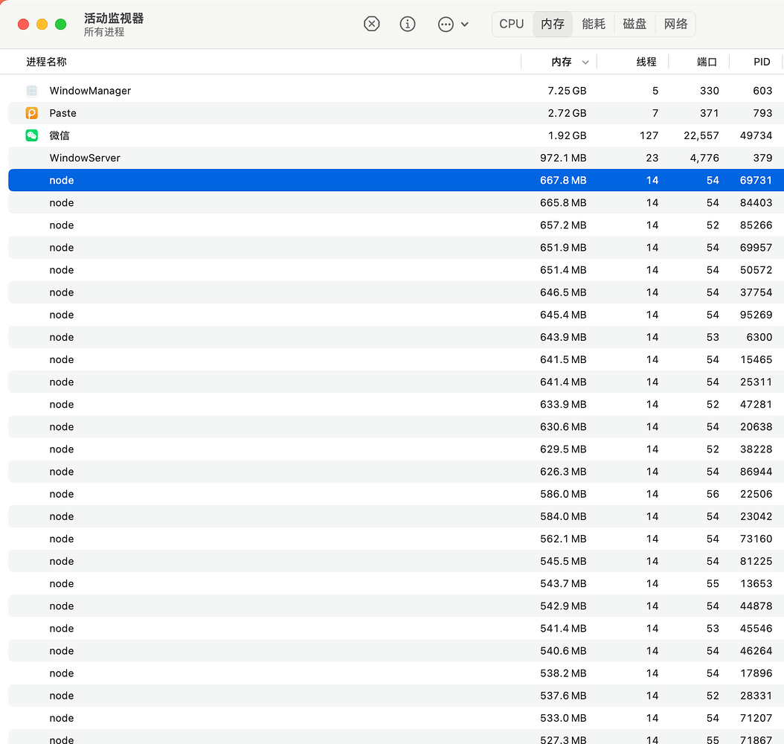784x744 pixels.
Task: Select node process with PID 13653
Action: tap(396, 583)
